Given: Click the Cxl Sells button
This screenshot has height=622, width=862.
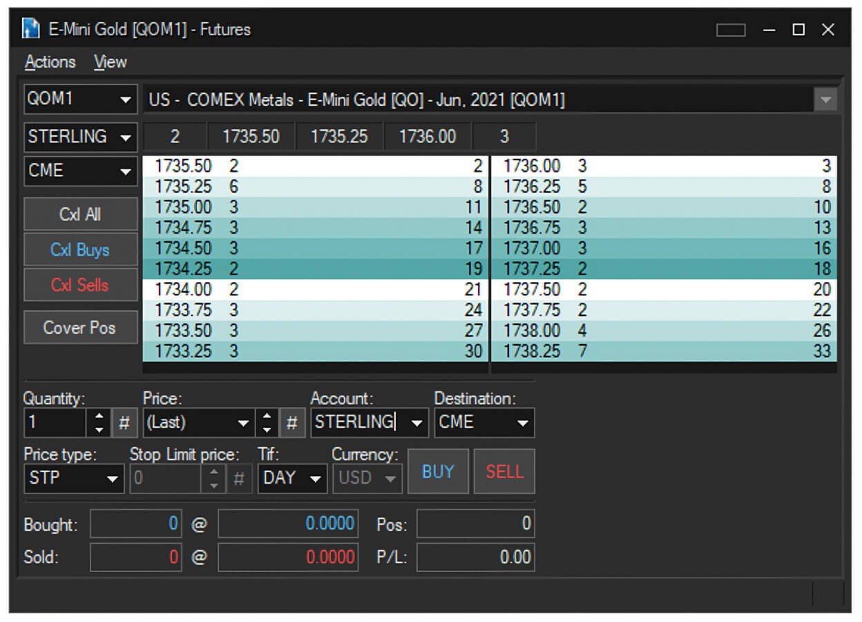Looking at the screenshot, I should click(x=81, y=285).
